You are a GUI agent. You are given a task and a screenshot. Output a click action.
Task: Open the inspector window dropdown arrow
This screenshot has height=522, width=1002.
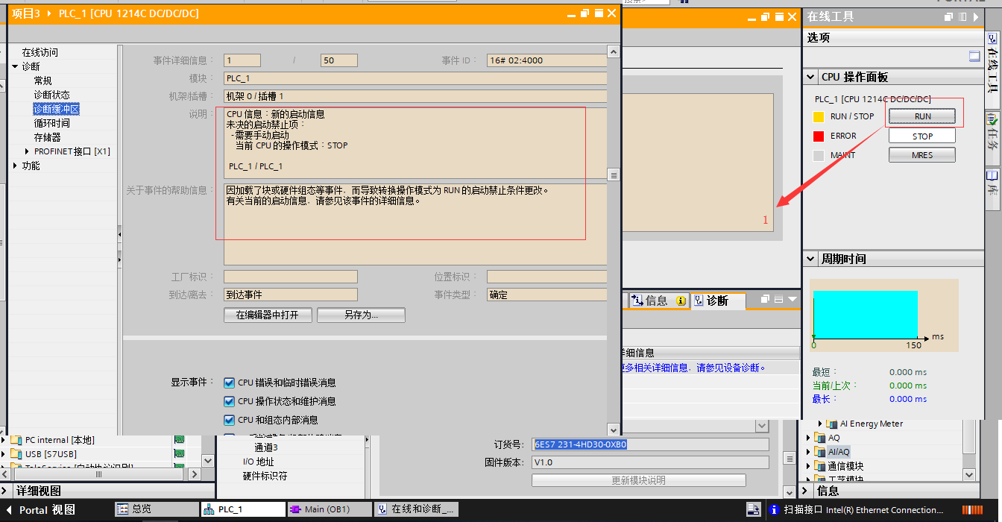793,299
